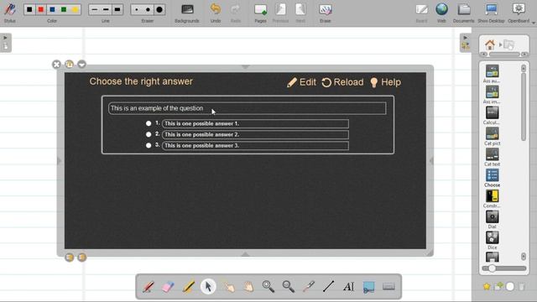Select the Pen tool in bottom palette
Screen dimensions: 537x302
pyautogui.click(x=148, y=286)
